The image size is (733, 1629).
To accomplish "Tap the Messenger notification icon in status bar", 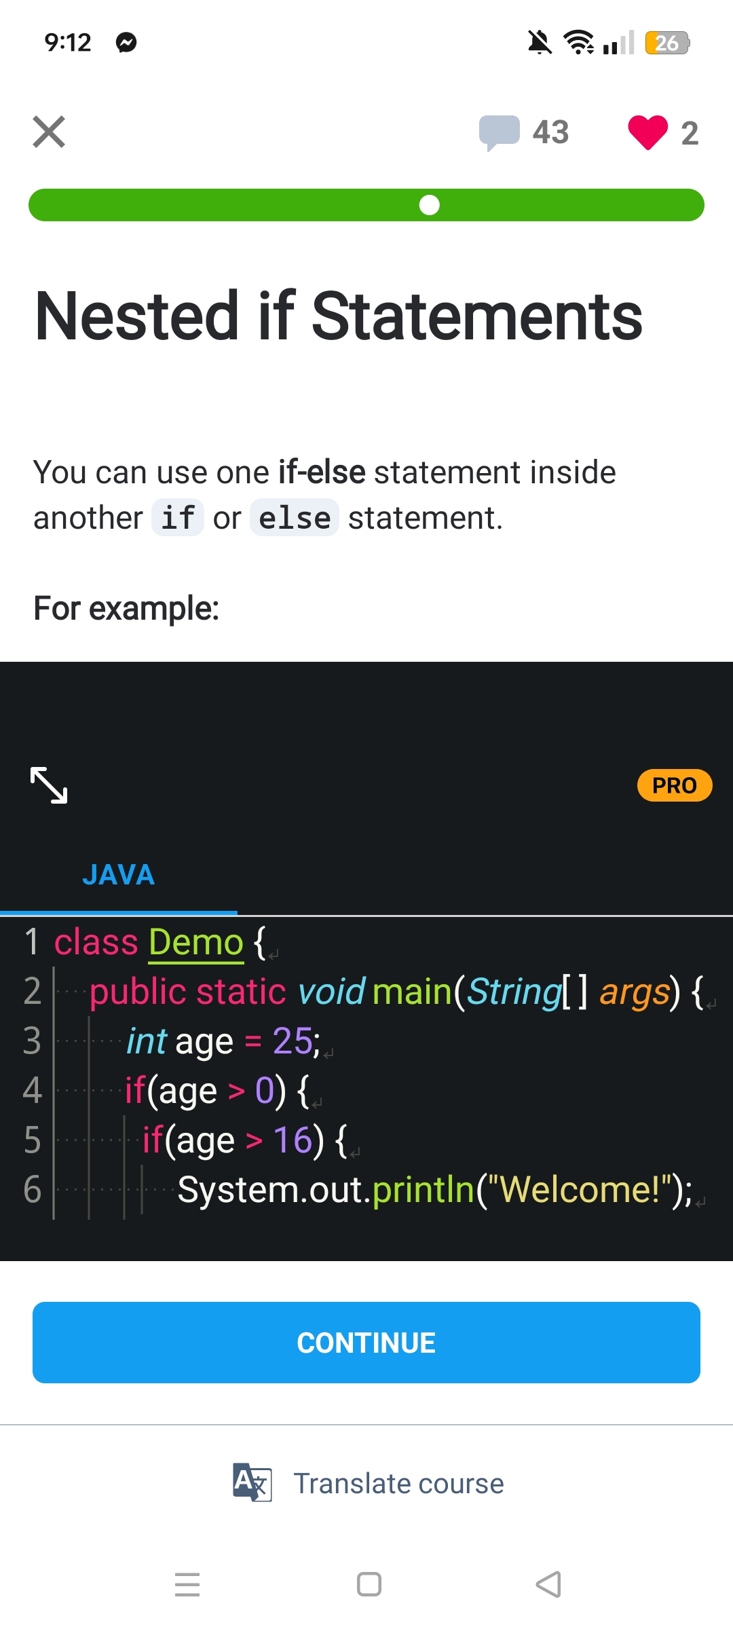I will pyautogui.click(x=126, y=43).
